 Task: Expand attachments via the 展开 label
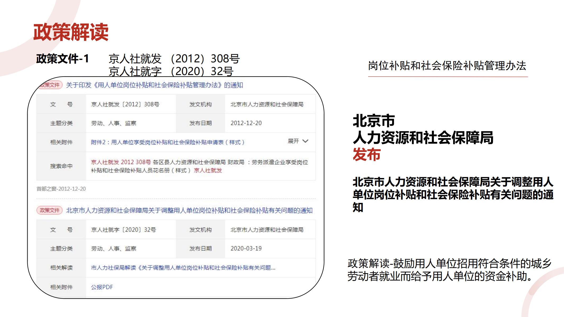coord(293,141)
